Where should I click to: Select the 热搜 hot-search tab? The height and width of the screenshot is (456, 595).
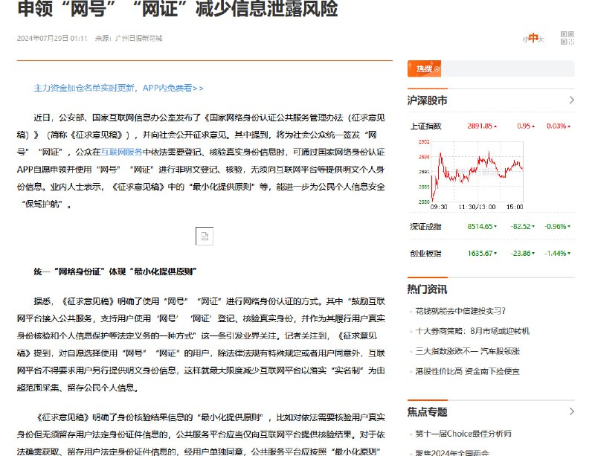coord(424,68)
